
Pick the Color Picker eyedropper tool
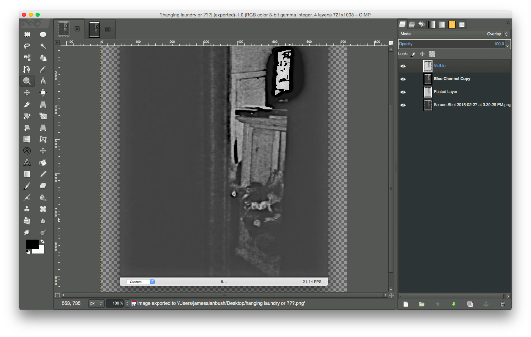click(43, 69)
